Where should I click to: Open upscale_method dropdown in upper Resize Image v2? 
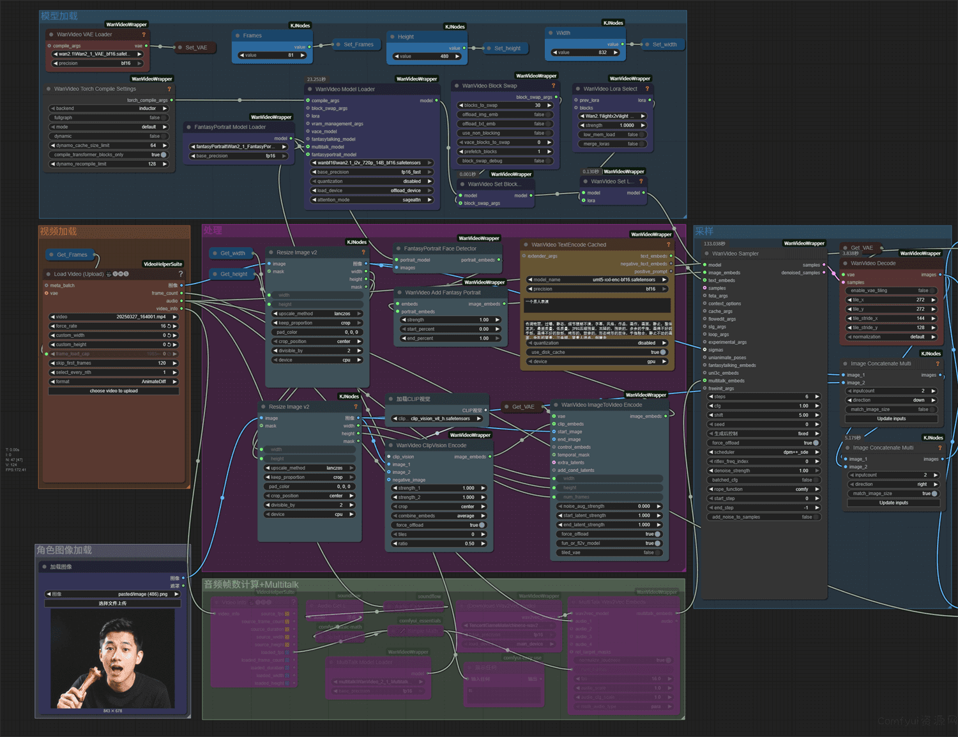click(317, 314)
